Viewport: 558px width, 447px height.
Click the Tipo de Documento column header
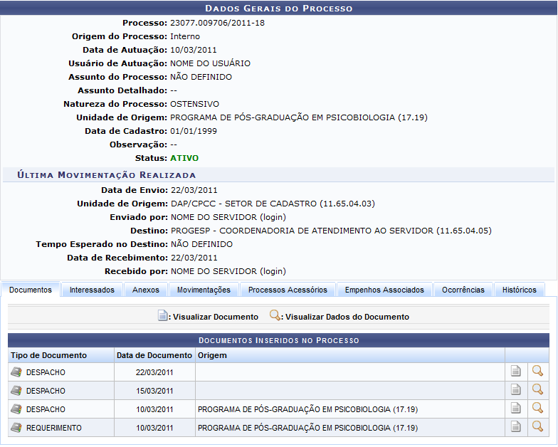click(49, 354)
